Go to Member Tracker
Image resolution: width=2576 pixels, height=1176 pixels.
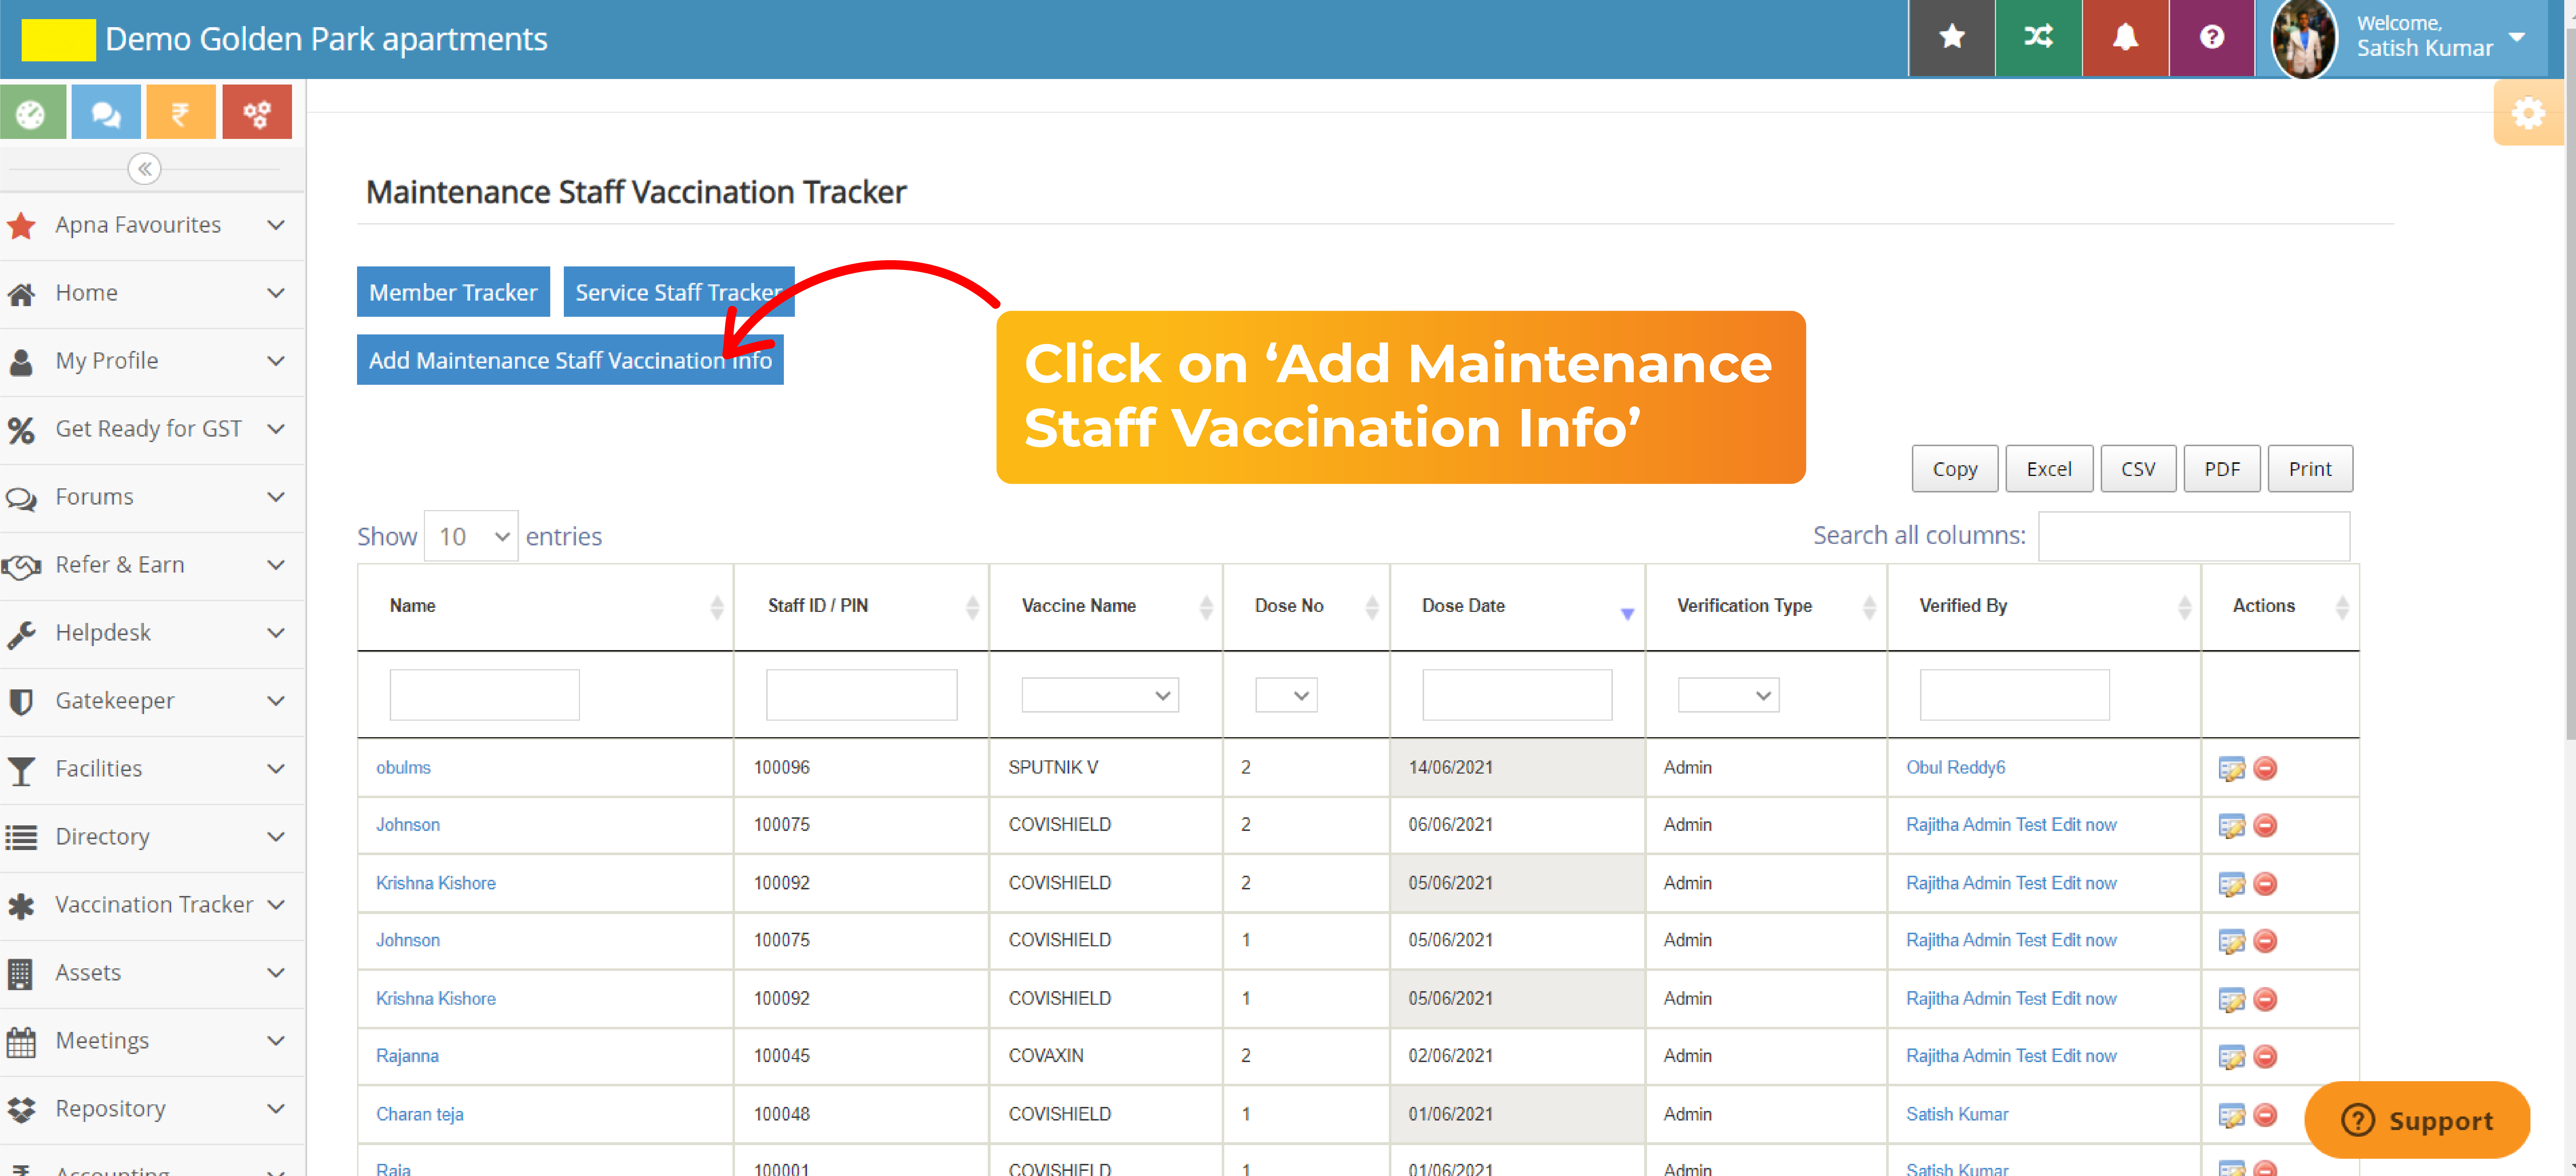(453, 292)
